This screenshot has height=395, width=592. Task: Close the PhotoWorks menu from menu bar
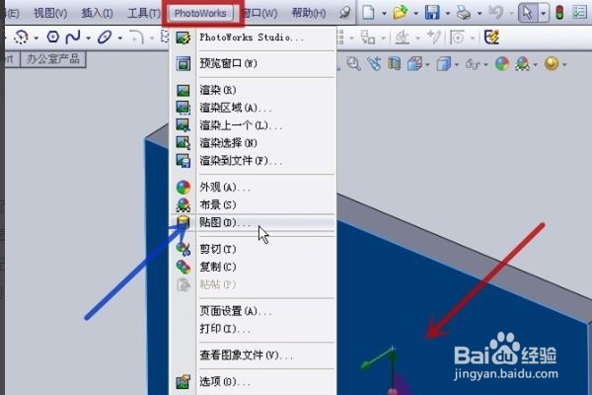(200, 14)
